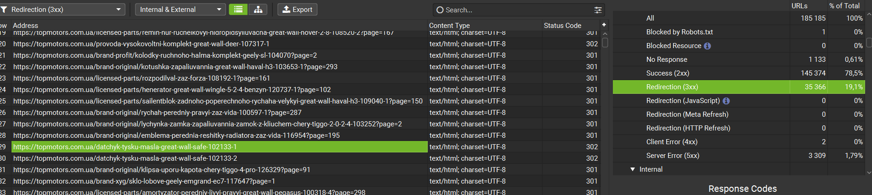Select the Success (2xx) filter row

(x=668, y=73)
